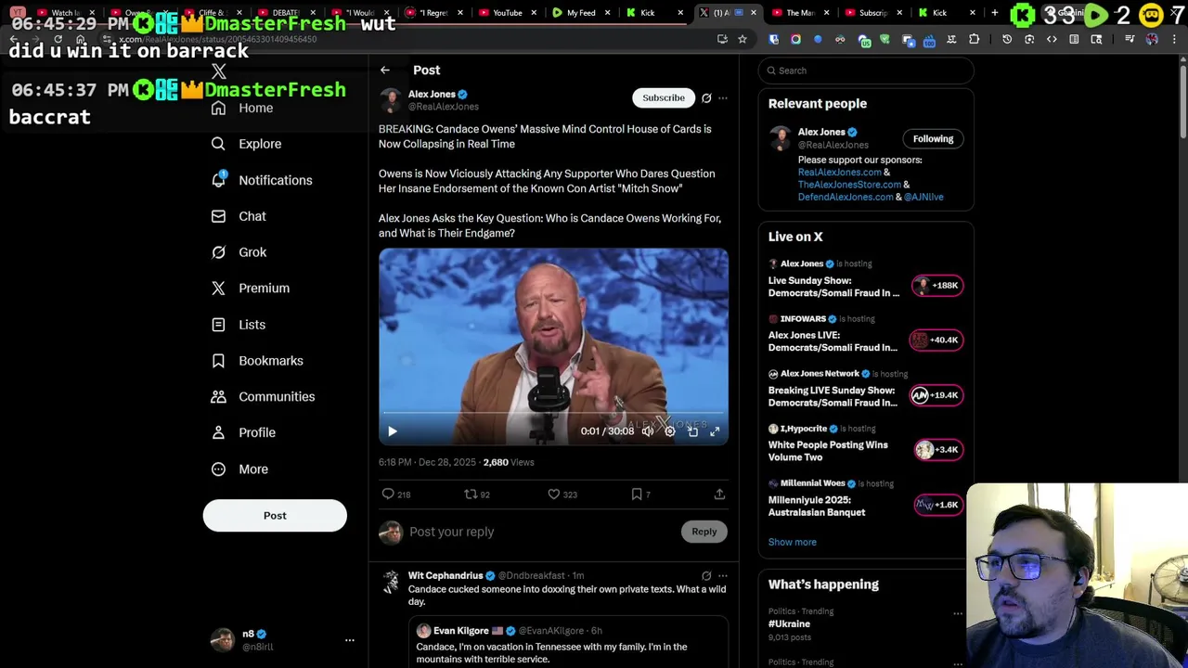Screen dimensions: 1188x668
Task: Open Bookmarks in sidebar
Action: point(257,360)
